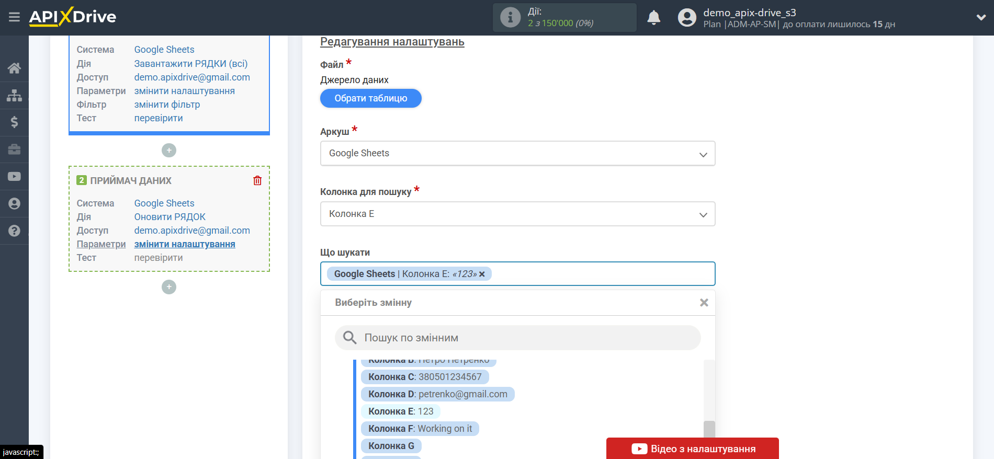994x459 pixels.
Task: Click receiver 'перевірити' test text
Action: coord(159,258)
